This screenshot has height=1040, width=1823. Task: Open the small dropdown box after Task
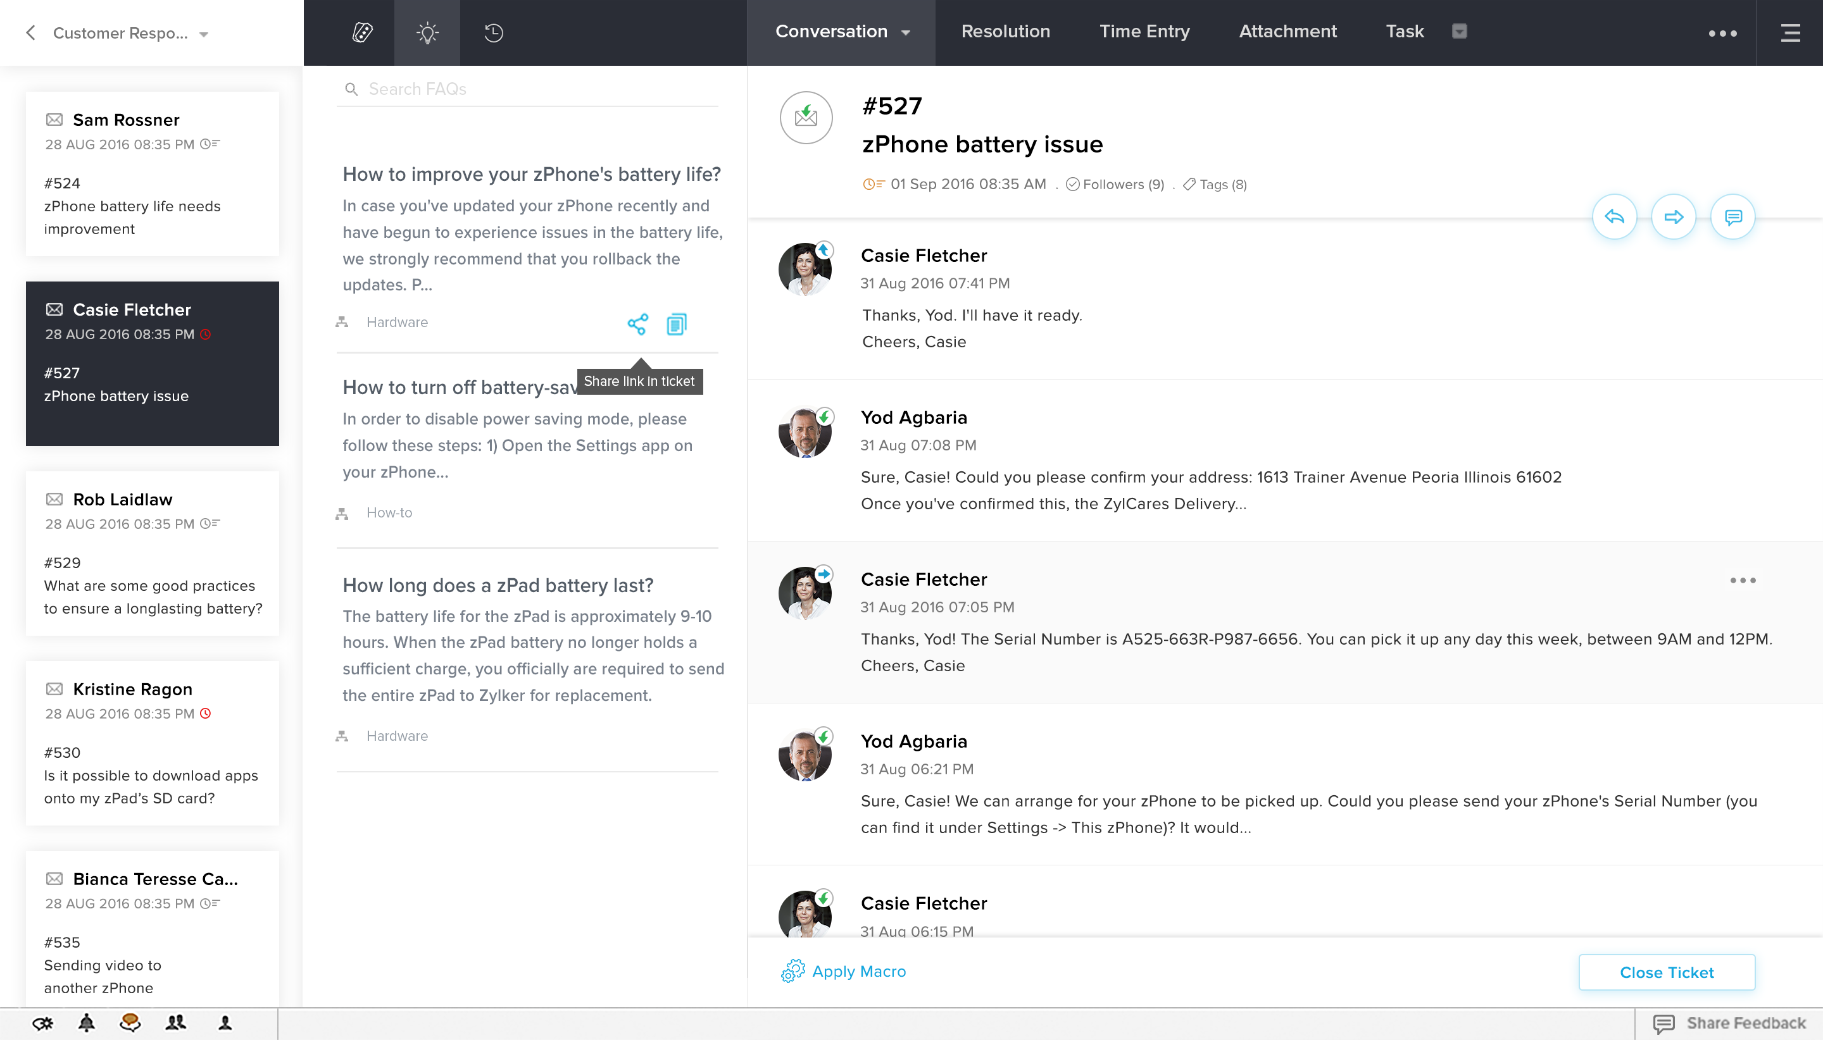pos(1459,32)
